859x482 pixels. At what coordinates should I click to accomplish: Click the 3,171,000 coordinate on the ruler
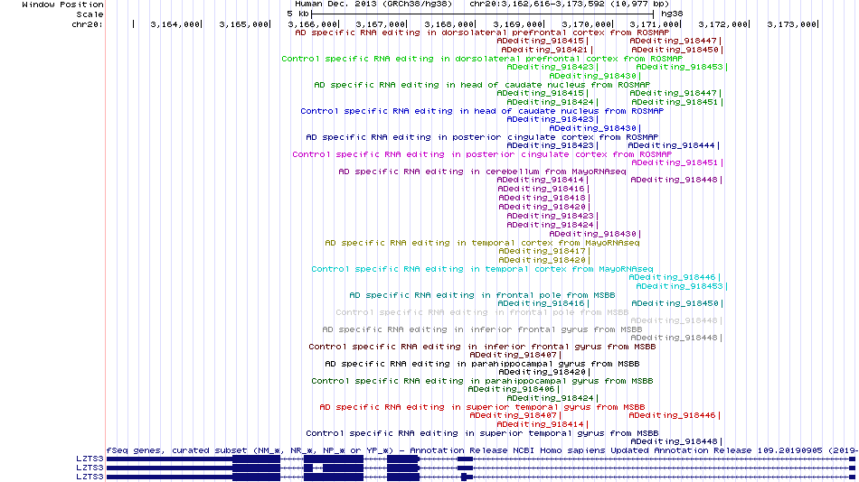[655, 24]
